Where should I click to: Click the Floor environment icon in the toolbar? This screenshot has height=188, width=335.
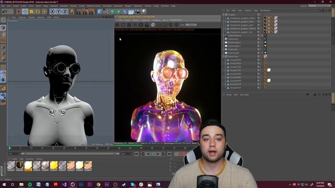[x=131, y=11]
